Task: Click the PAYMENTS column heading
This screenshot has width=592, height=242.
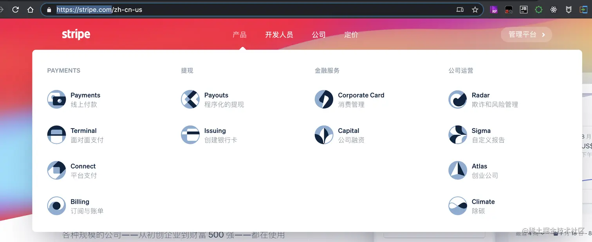Action: (x=64, y=70)
